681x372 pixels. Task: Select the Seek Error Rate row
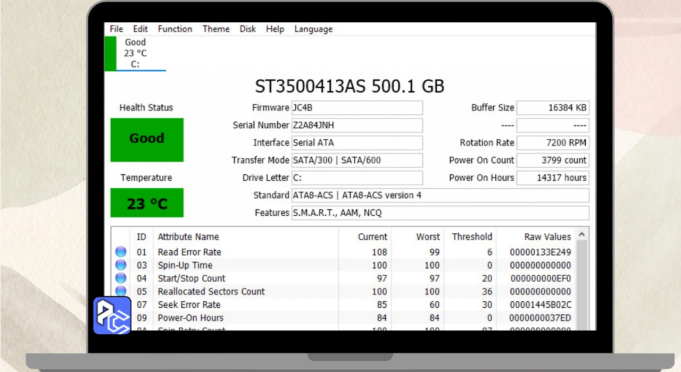click(x=189, y=305)
